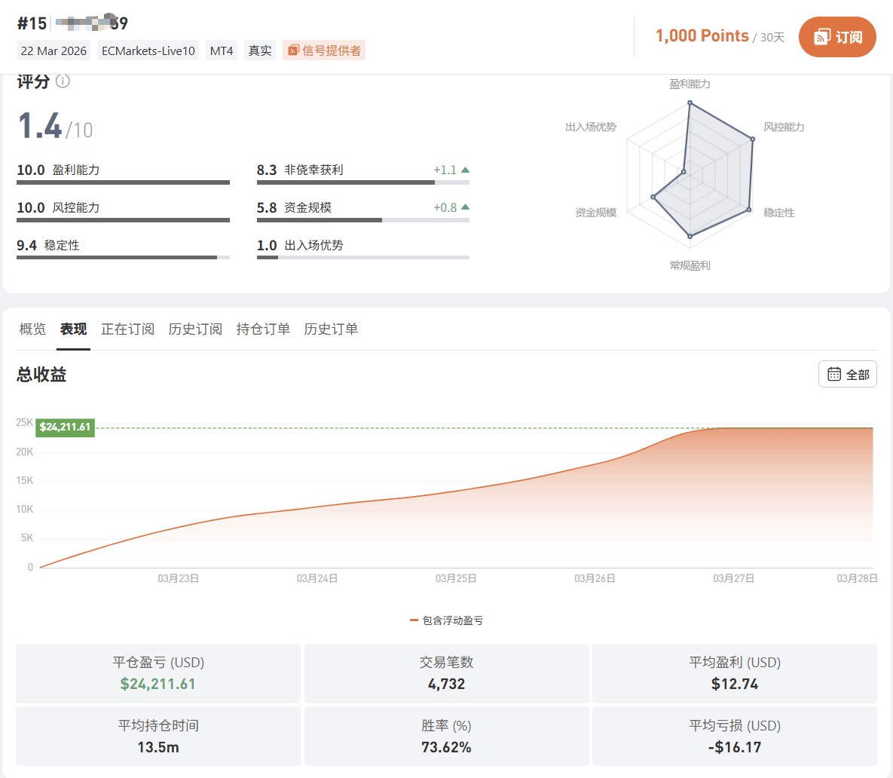
Task: Click the $24,211.61 green chart label
Action: [x=66, y=427]
